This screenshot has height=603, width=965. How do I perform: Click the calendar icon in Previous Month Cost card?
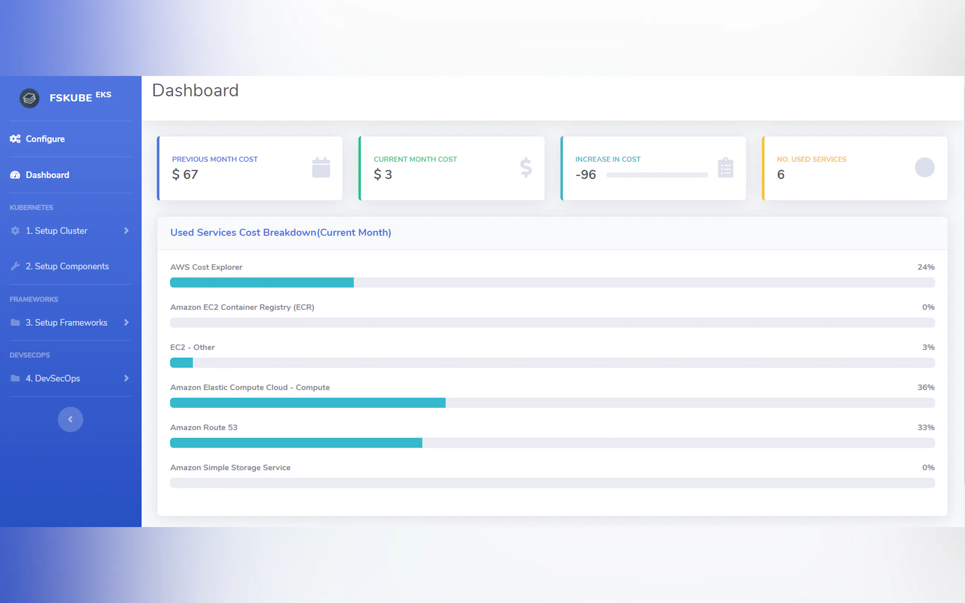[x=321, y=167]
